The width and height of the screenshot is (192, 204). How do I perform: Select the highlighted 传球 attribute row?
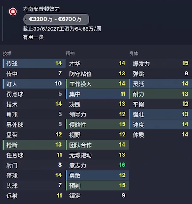pyautogui.click(x=34, y=63)
